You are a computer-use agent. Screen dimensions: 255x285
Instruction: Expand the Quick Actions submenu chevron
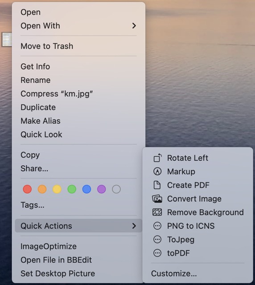pyautogui.click(x=134, y=226)
